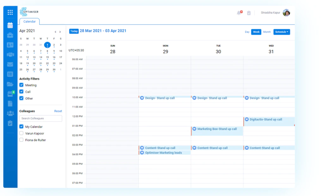Open the contact card sidebar icon

[x=10, y=45]
